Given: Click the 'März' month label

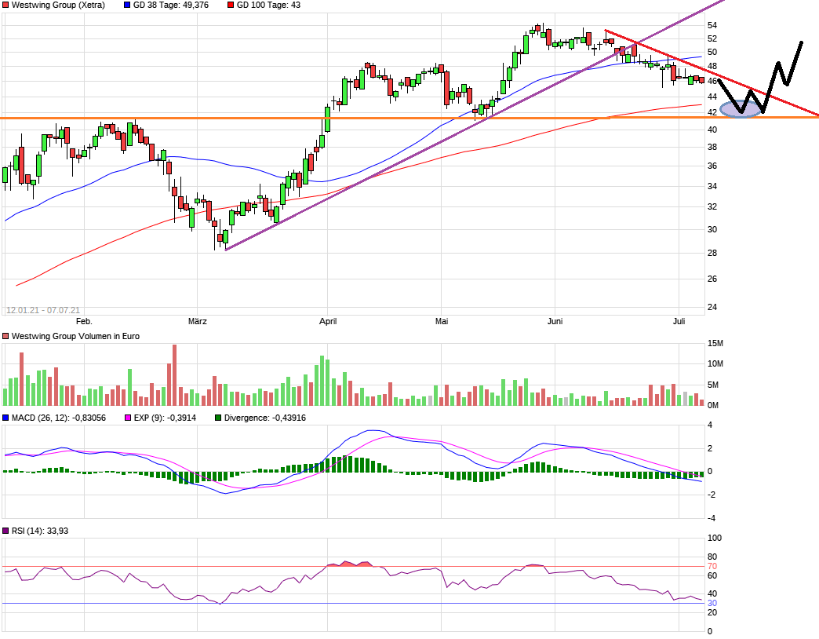Looking at the screenshot, I should pyautogui.click(x=198, y=321).
